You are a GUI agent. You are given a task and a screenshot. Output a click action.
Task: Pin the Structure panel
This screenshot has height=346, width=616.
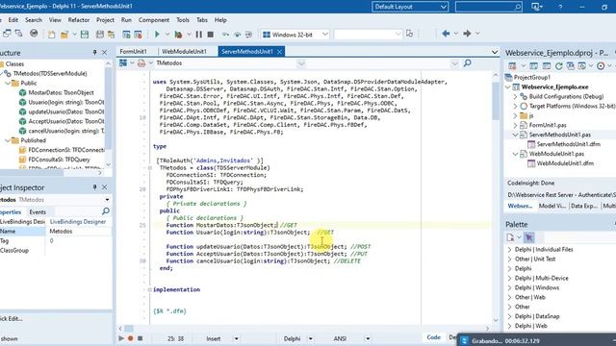pyautogui.click(x=94, y=52)
